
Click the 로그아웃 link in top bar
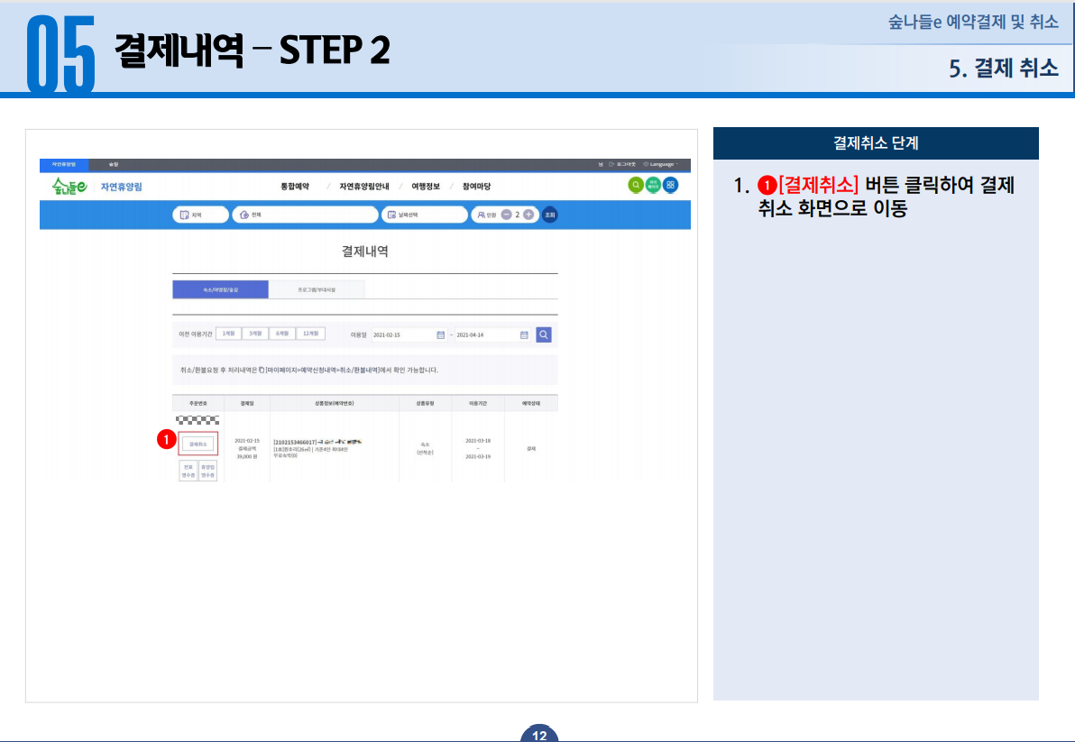[622, 164]
